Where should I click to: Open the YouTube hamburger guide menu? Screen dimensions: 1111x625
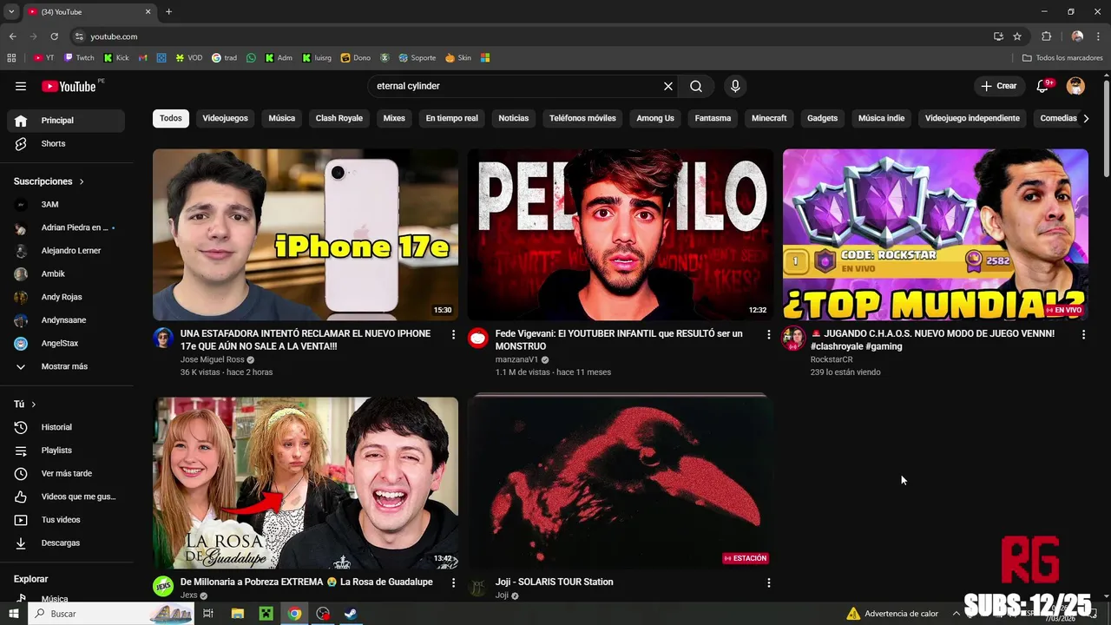[21, 86]
